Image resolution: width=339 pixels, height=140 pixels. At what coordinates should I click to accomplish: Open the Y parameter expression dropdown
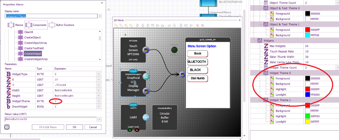pyautogui.click(x=99, y=85)
